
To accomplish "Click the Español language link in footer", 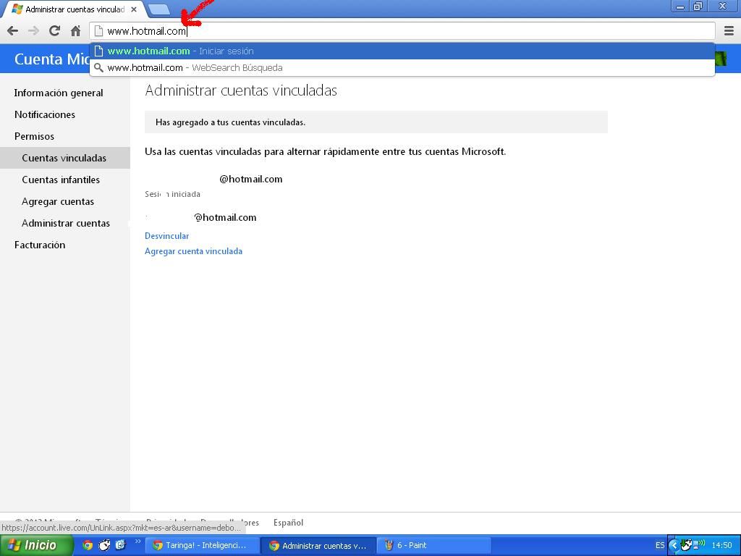I will [288, 523].
